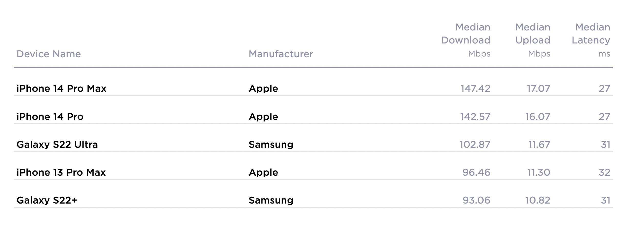Select the 142.57 download speed cell
Screen dimensions: 634x246
pyautogui.click(x=475, y=117)
